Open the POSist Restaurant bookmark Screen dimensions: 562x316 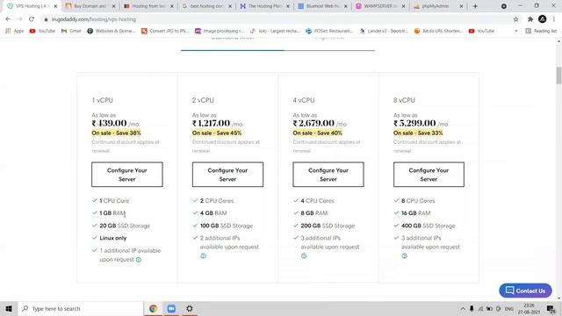pyautogui.click(x=329, y=32)
